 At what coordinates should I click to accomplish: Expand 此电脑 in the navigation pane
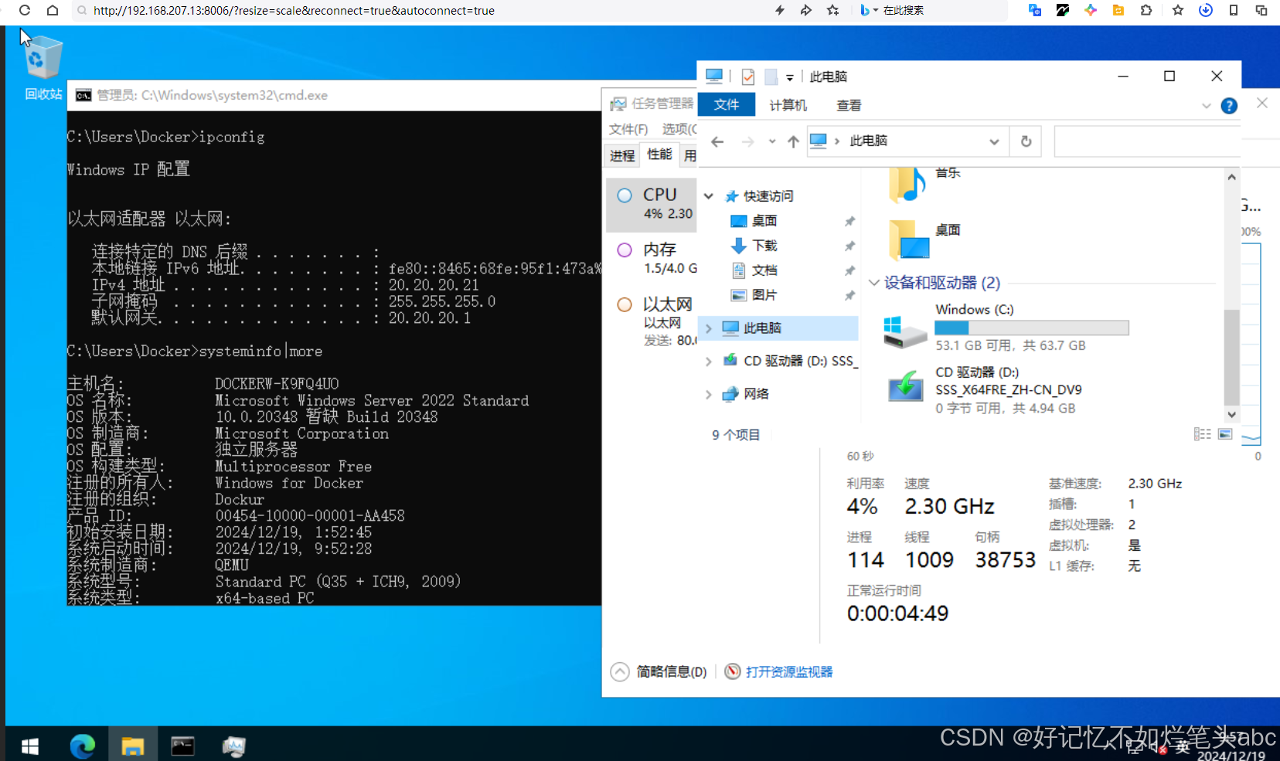(x=709, y=328)
